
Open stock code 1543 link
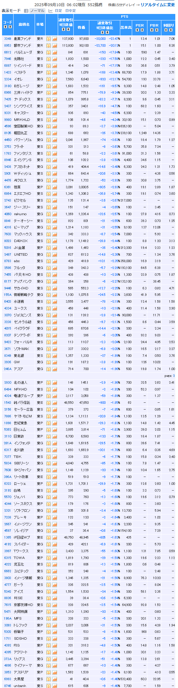[x=7, y=403]
